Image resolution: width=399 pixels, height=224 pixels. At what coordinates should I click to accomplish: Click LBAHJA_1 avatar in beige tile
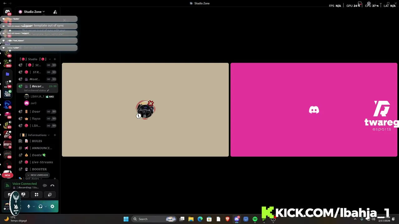tap(146, 109)
